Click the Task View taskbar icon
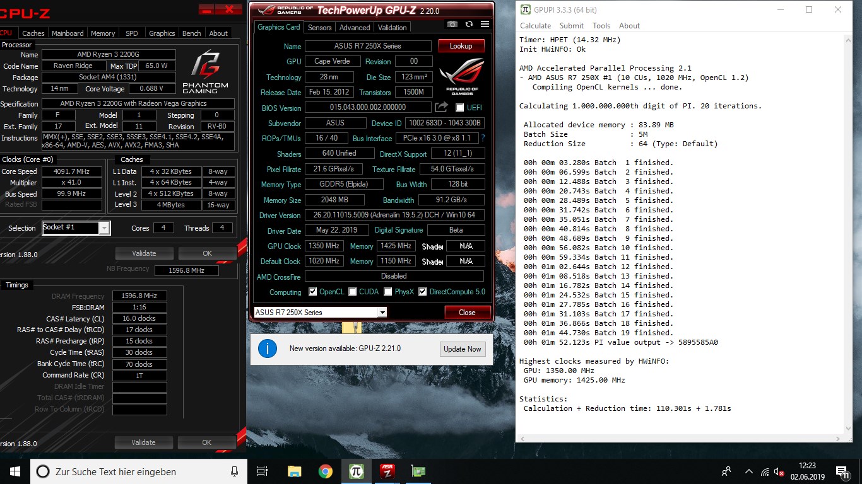 [263, 471]
